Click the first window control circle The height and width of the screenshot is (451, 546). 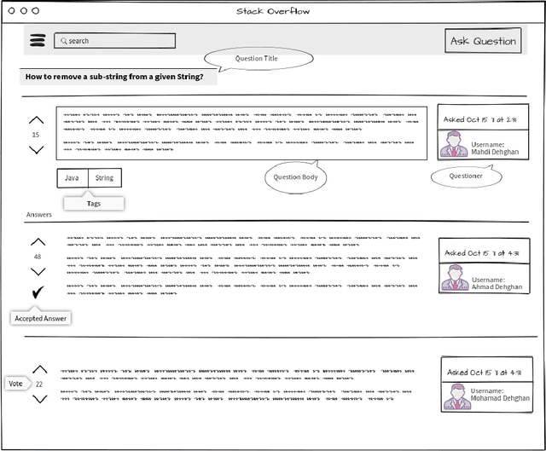11,11
